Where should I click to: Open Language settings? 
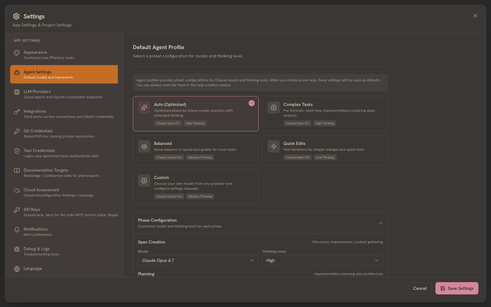tap(64, 269)
